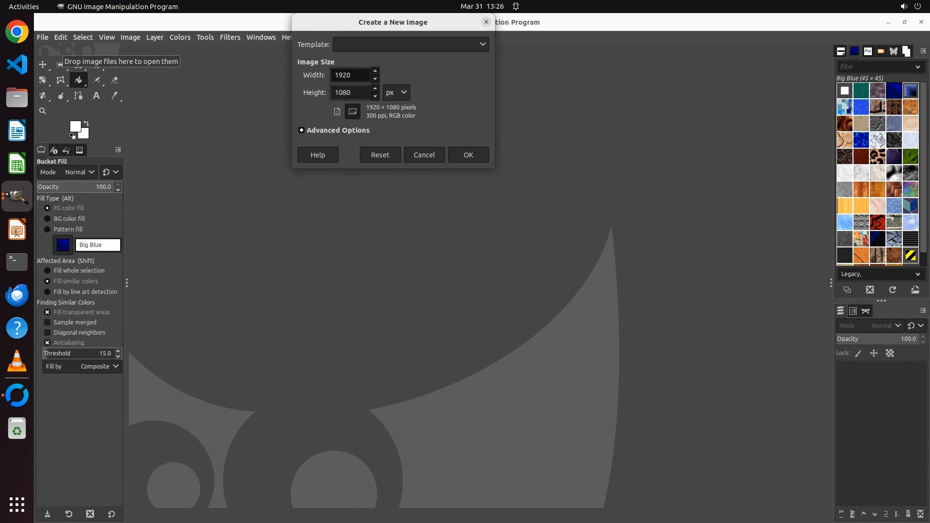Select the Text tool
The width and height of the screenshot is (930, 523).
96,96
